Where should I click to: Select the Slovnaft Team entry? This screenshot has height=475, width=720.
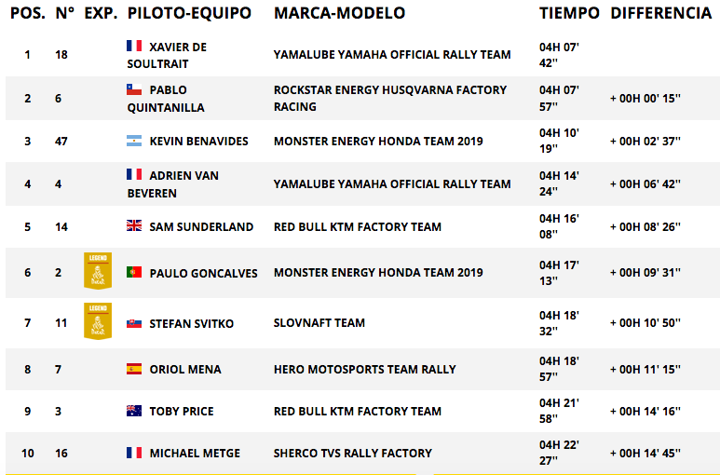coord(319,323)
